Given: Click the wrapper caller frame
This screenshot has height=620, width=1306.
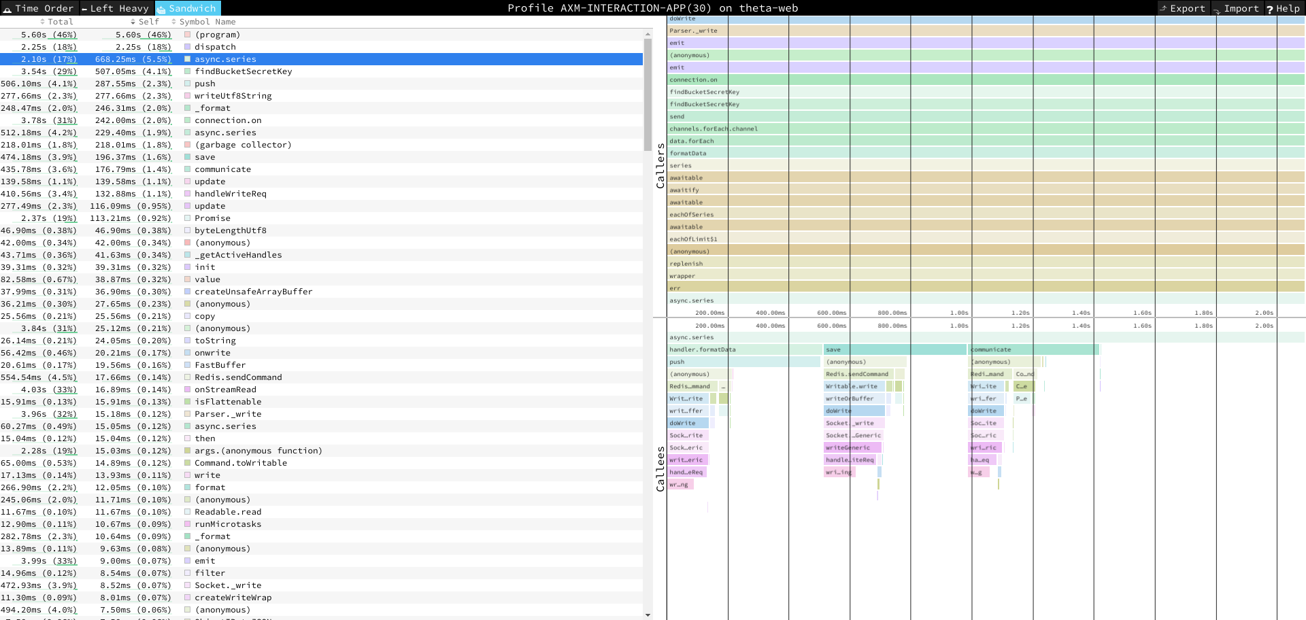Looking at the screenshot, I should click(x=986, y=275).
